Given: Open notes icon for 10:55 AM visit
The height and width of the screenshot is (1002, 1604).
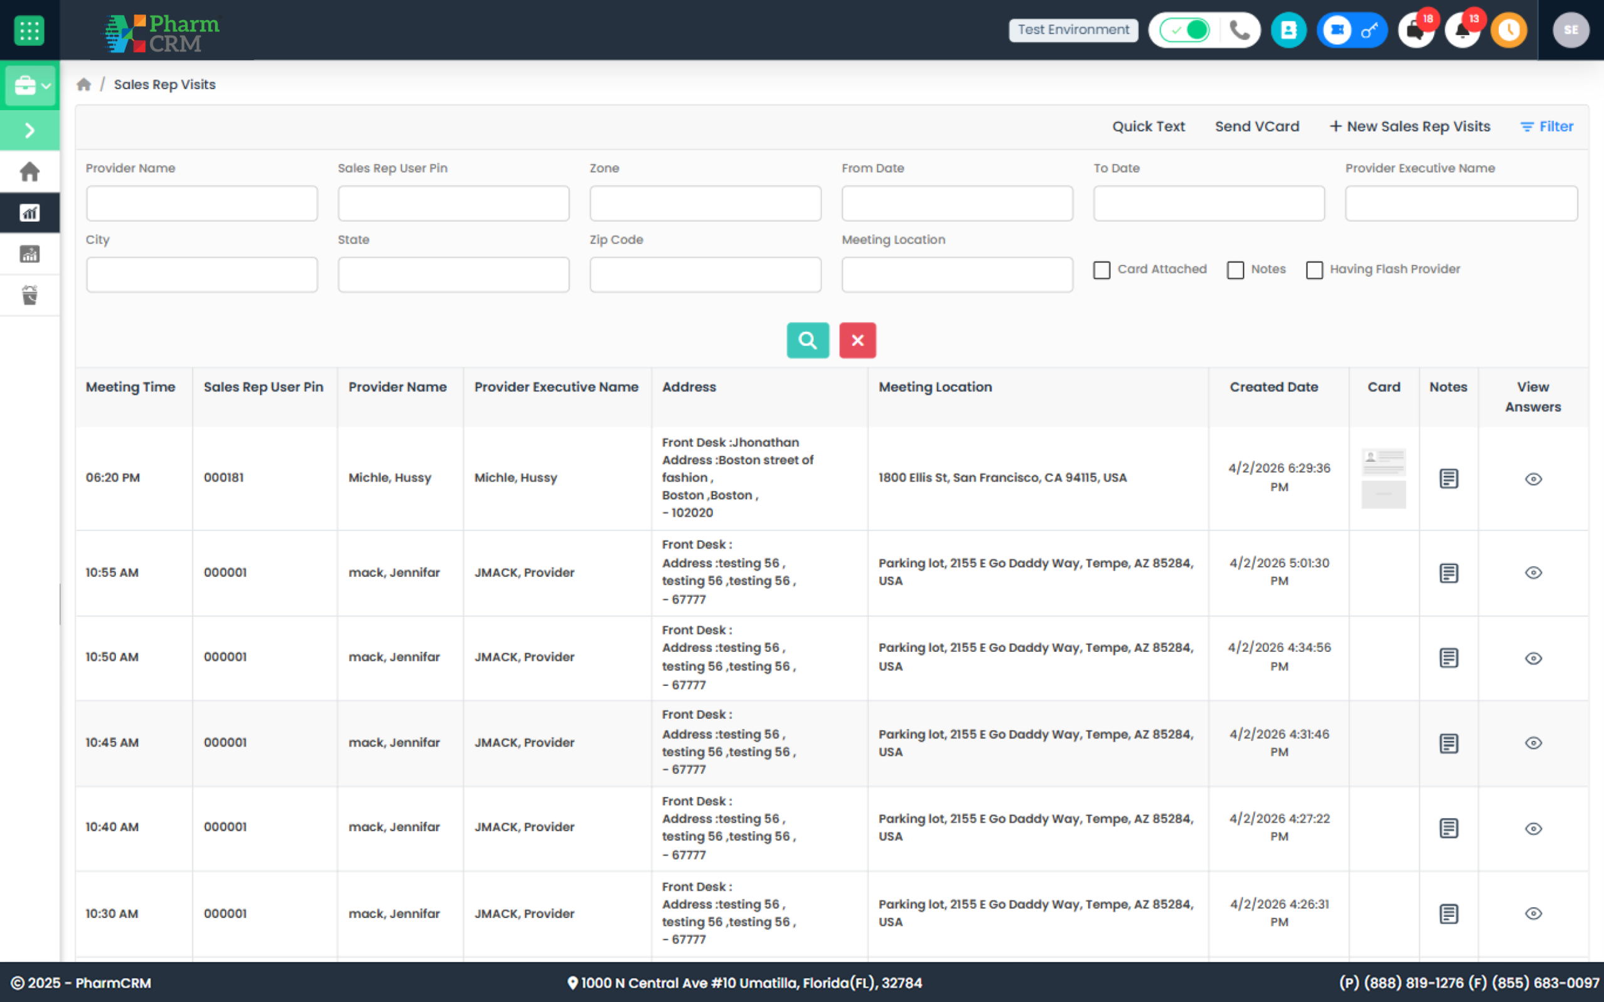Looking at the screenshot, I should point(1448,572).
